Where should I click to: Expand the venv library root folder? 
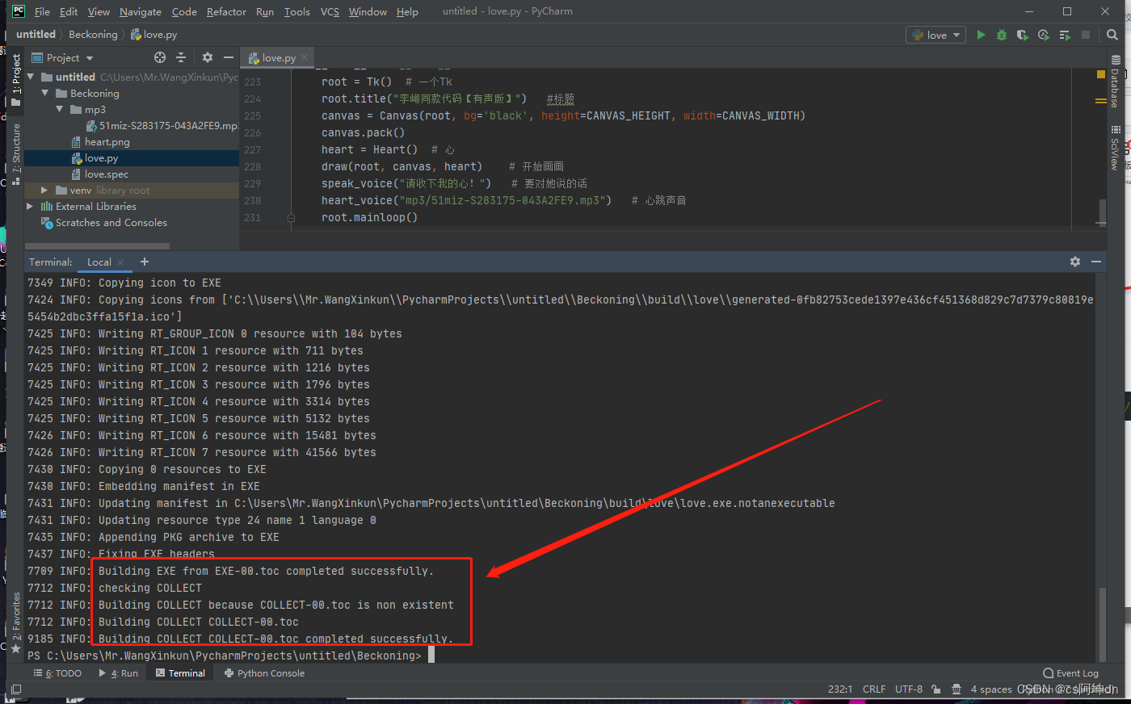(45, 190)
